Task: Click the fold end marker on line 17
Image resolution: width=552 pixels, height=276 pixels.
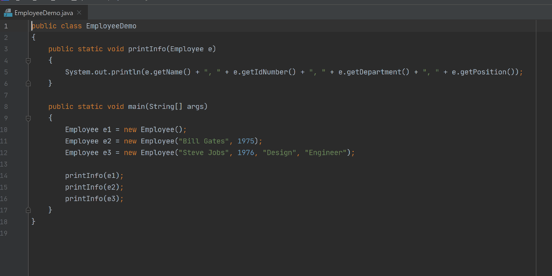Action: (x=28, y=210)
